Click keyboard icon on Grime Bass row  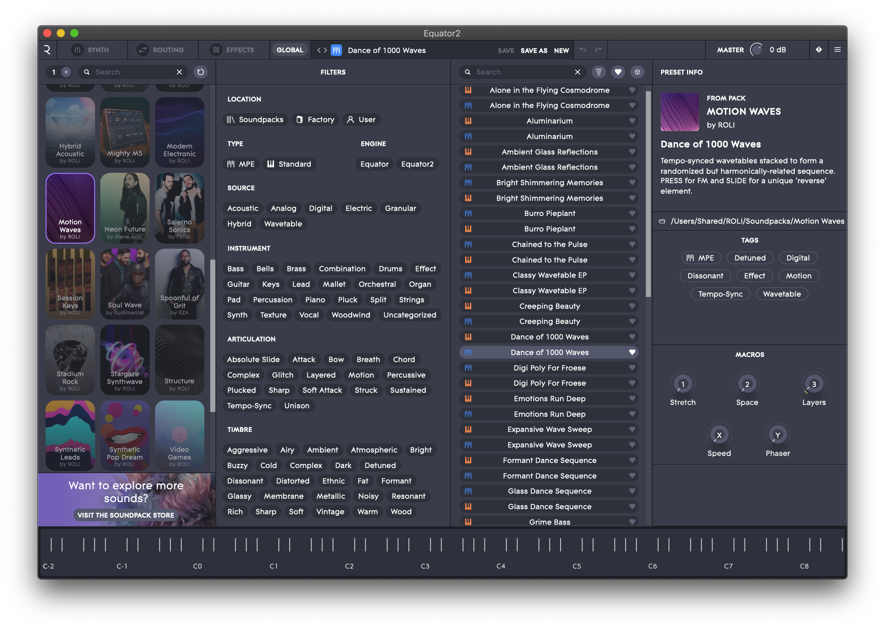468,522
